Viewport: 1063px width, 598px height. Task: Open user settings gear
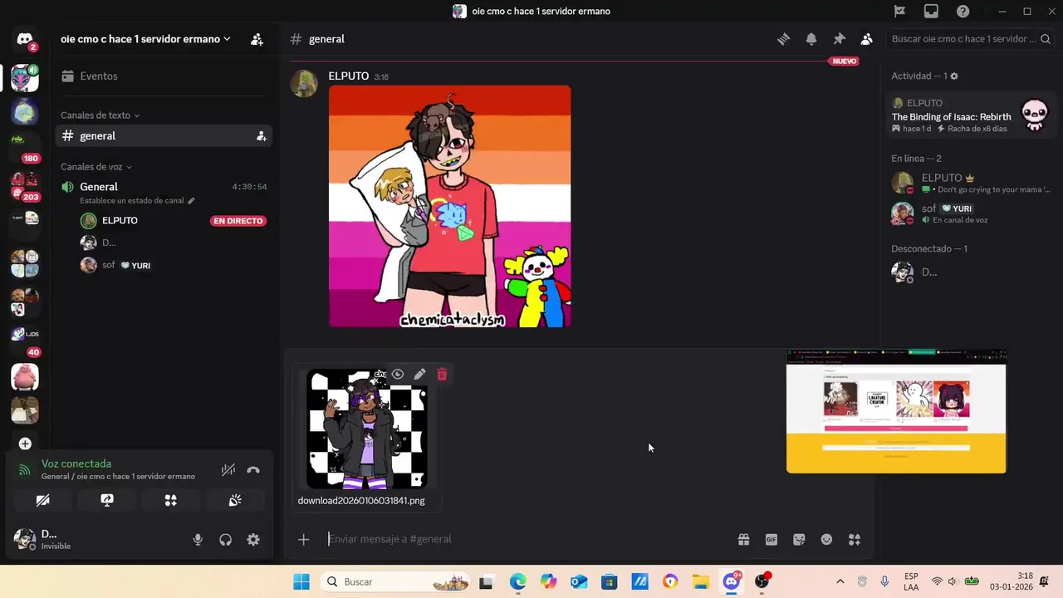coord(253,540)
